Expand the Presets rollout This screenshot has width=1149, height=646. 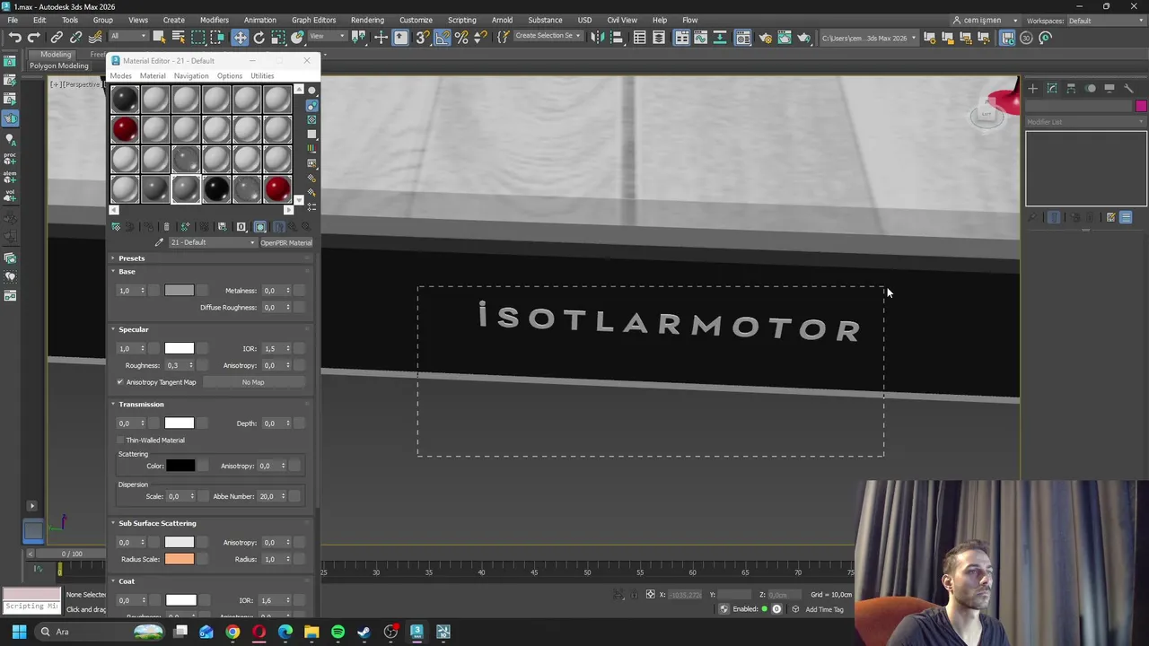point(131,258)
